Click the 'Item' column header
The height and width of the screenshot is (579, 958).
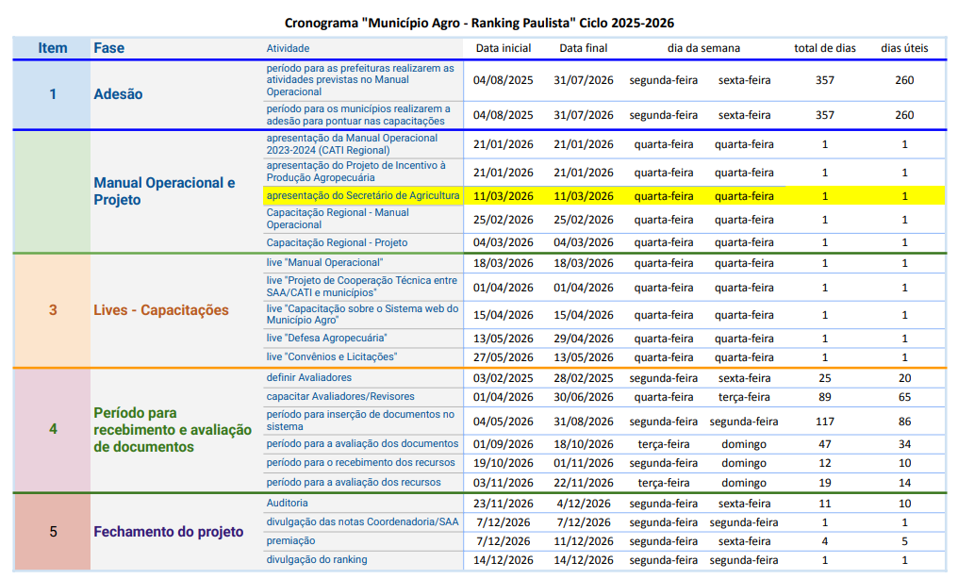(53, 48)
